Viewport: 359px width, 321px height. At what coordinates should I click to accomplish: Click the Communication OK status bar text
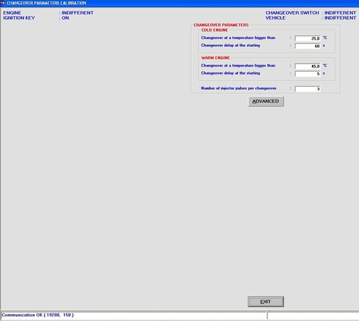[37, 315]
